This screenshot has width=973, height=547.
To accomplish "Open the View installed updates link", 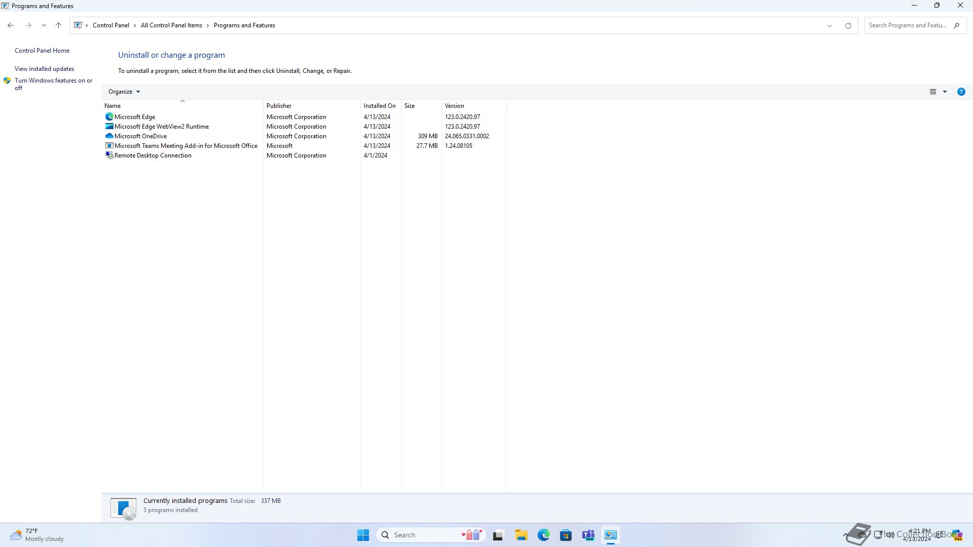I will point(44,69).
